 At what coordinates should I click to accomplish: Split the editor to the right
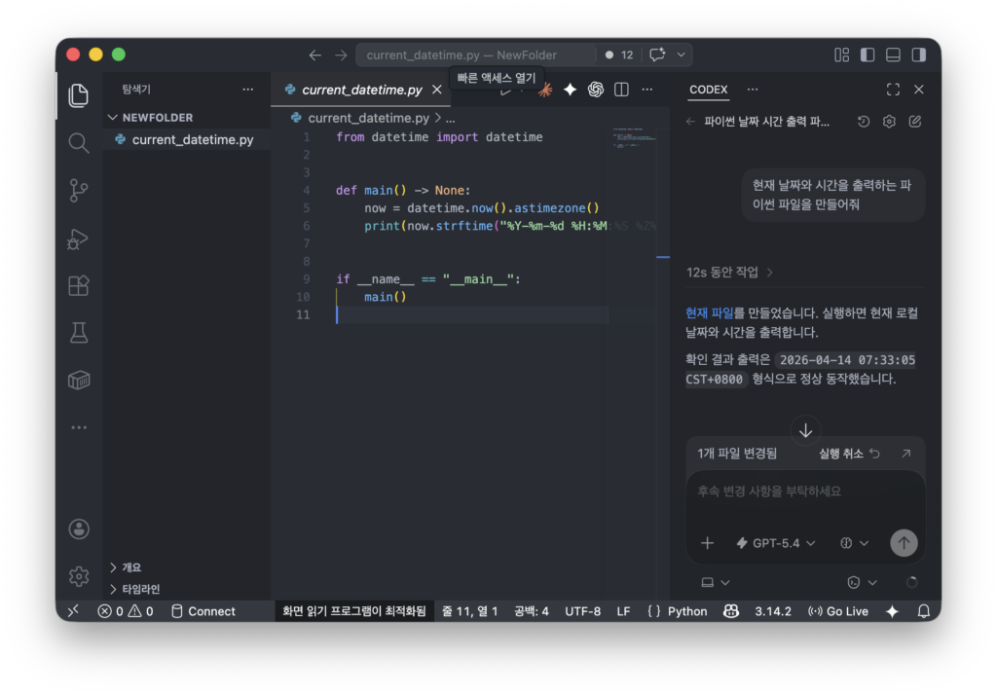[621, 90]
